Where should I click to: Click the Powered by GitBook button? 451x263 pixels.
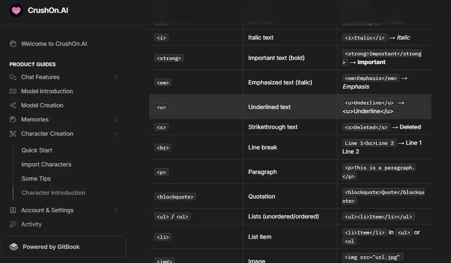pyautogui.click(x=63, y=247)
